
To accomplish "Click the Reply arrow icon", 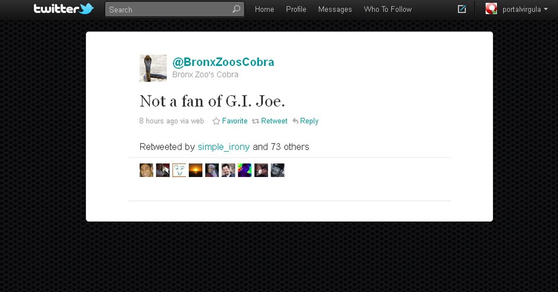I will pyautogui.click(x=295, y=121).
